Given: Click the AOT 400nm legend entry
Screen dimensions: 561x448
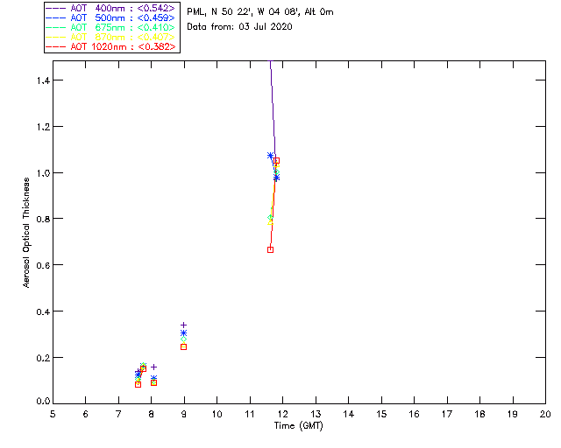Looking at the screenshot, I should (x=110, y=8).
